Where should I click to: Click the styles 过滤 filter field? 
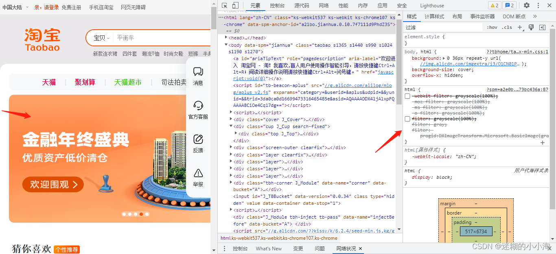pos(444,27)
